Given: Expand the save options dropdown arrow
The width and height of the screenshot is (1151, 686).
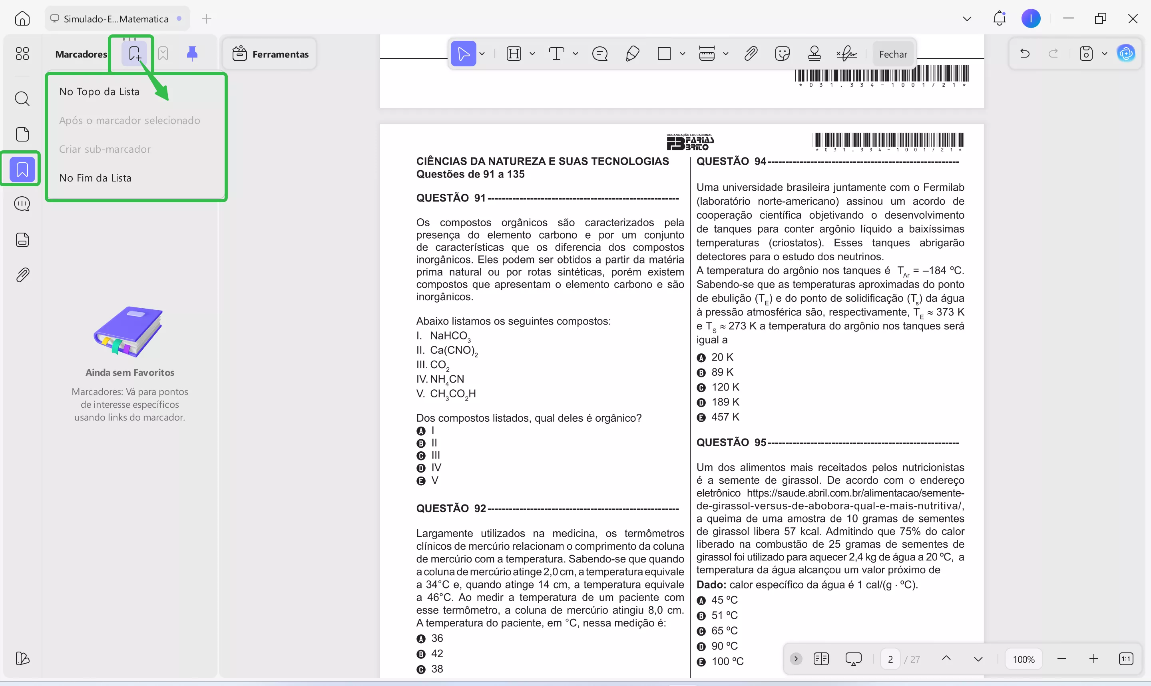Looking at the screenshot, I should click(x=1105, y=54).
